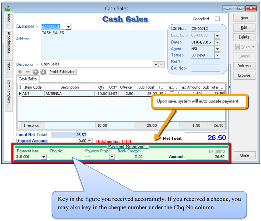Click the plus add-row icon
261x221 pixels.
pos(20,72)
